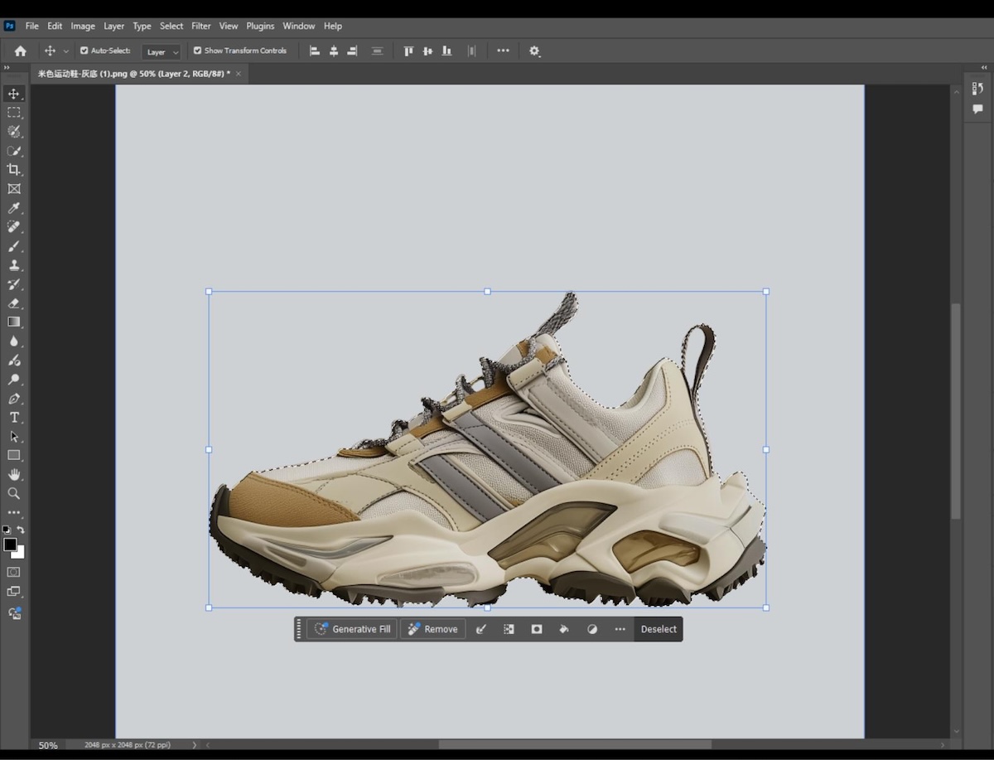Select the Spot Healing Brush tool
Viewport: 994px width, 760px height.
[x=14, y=227]
